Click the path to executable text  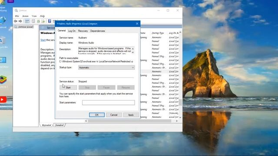[x=96, y=62]
